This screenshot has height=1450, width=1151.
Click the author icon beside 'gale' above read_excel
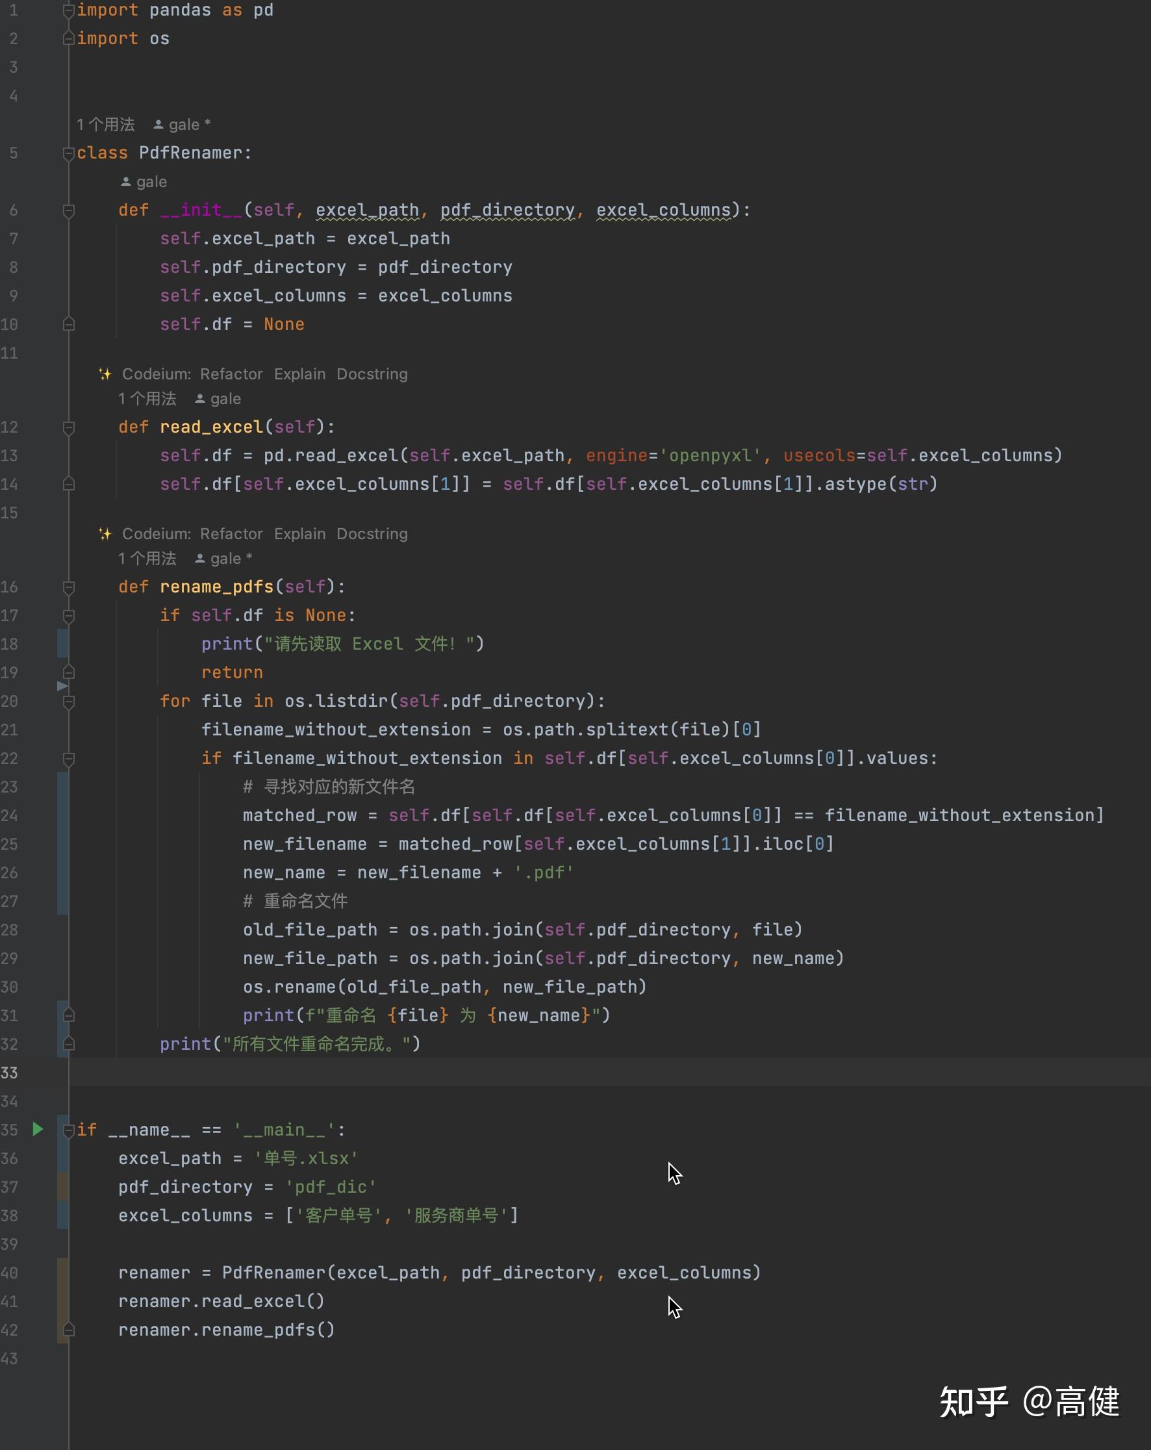[x=199, y=399]
